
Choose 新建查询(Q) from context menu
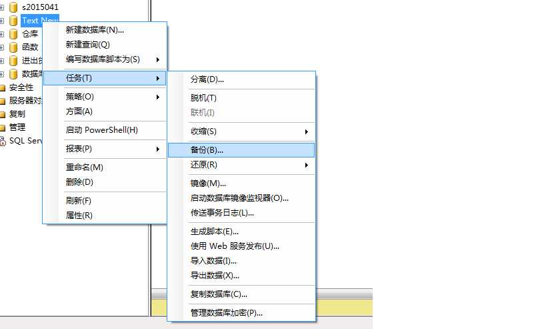(105, 45)
